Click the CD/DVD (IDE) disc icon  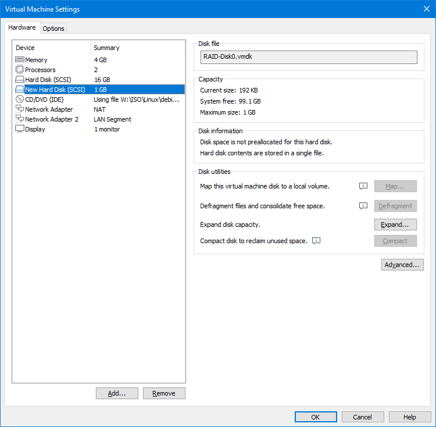point(19,99)
